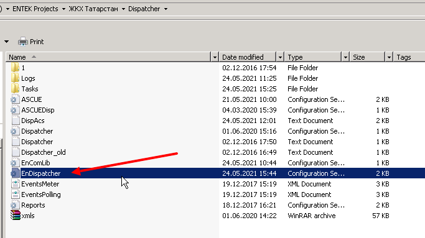Screen dimensions: 425x238
Task: Click the Tasks folder icon
Action: pyautogui.click(x=15, y=89)
